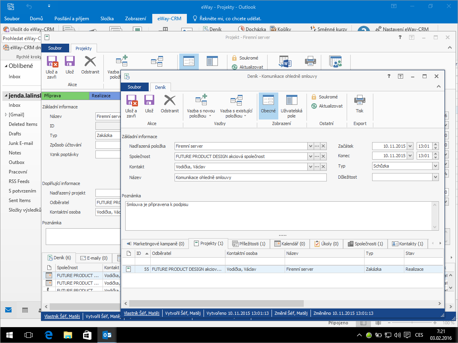Expand Nadřazená položka dropdown
Screen dimensions: 458x343
point(310,146)
